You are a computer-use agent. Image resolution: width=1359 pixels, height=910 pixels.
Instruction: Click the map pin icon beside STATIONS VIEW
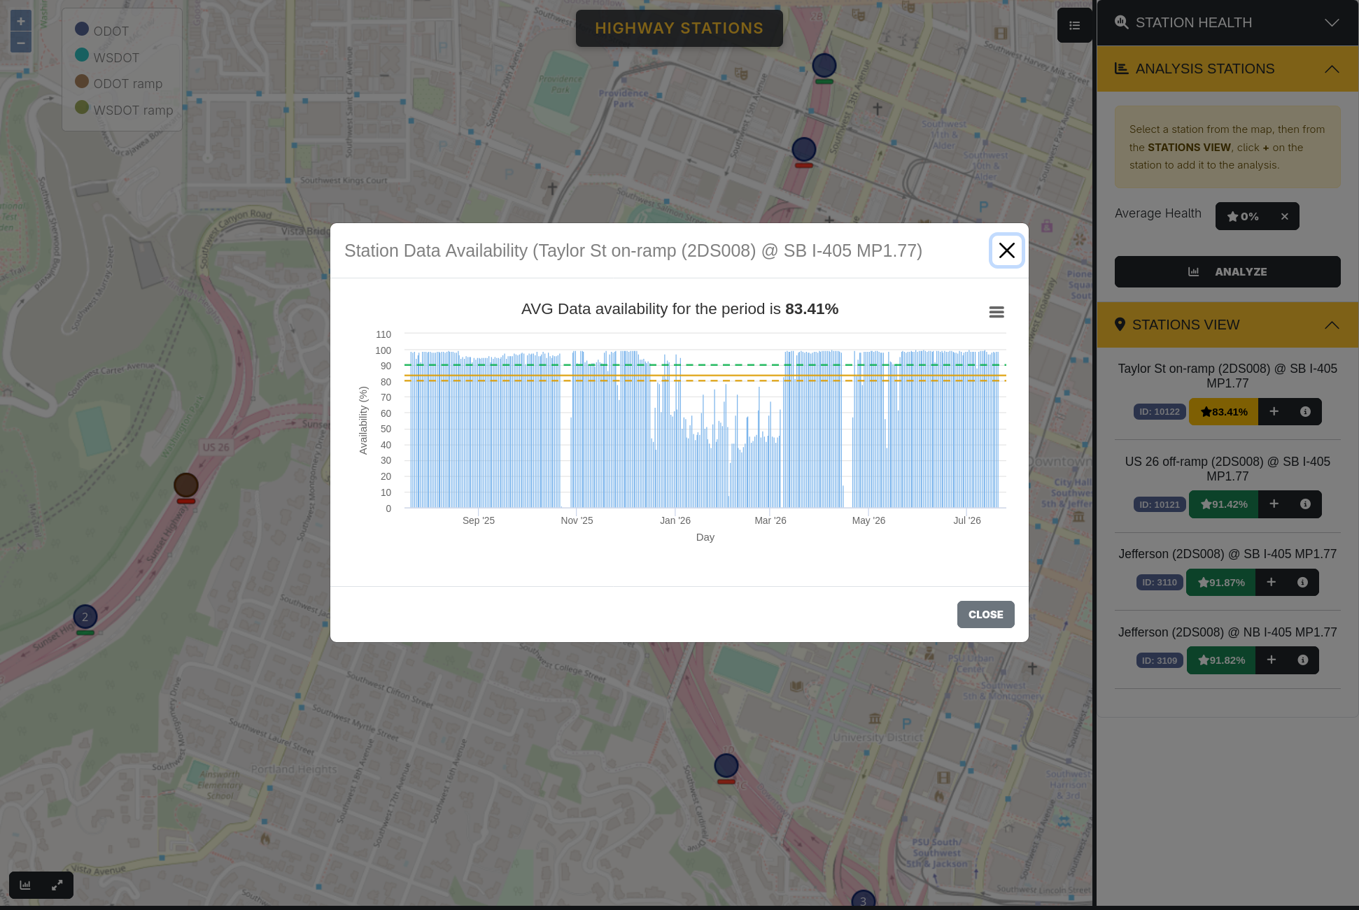click(1120, 325)
